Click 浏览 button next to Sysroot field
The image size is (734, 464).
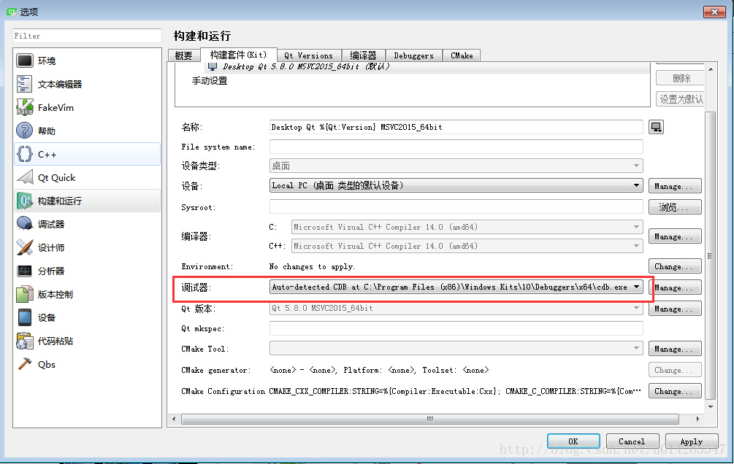[x=675, y=207]
